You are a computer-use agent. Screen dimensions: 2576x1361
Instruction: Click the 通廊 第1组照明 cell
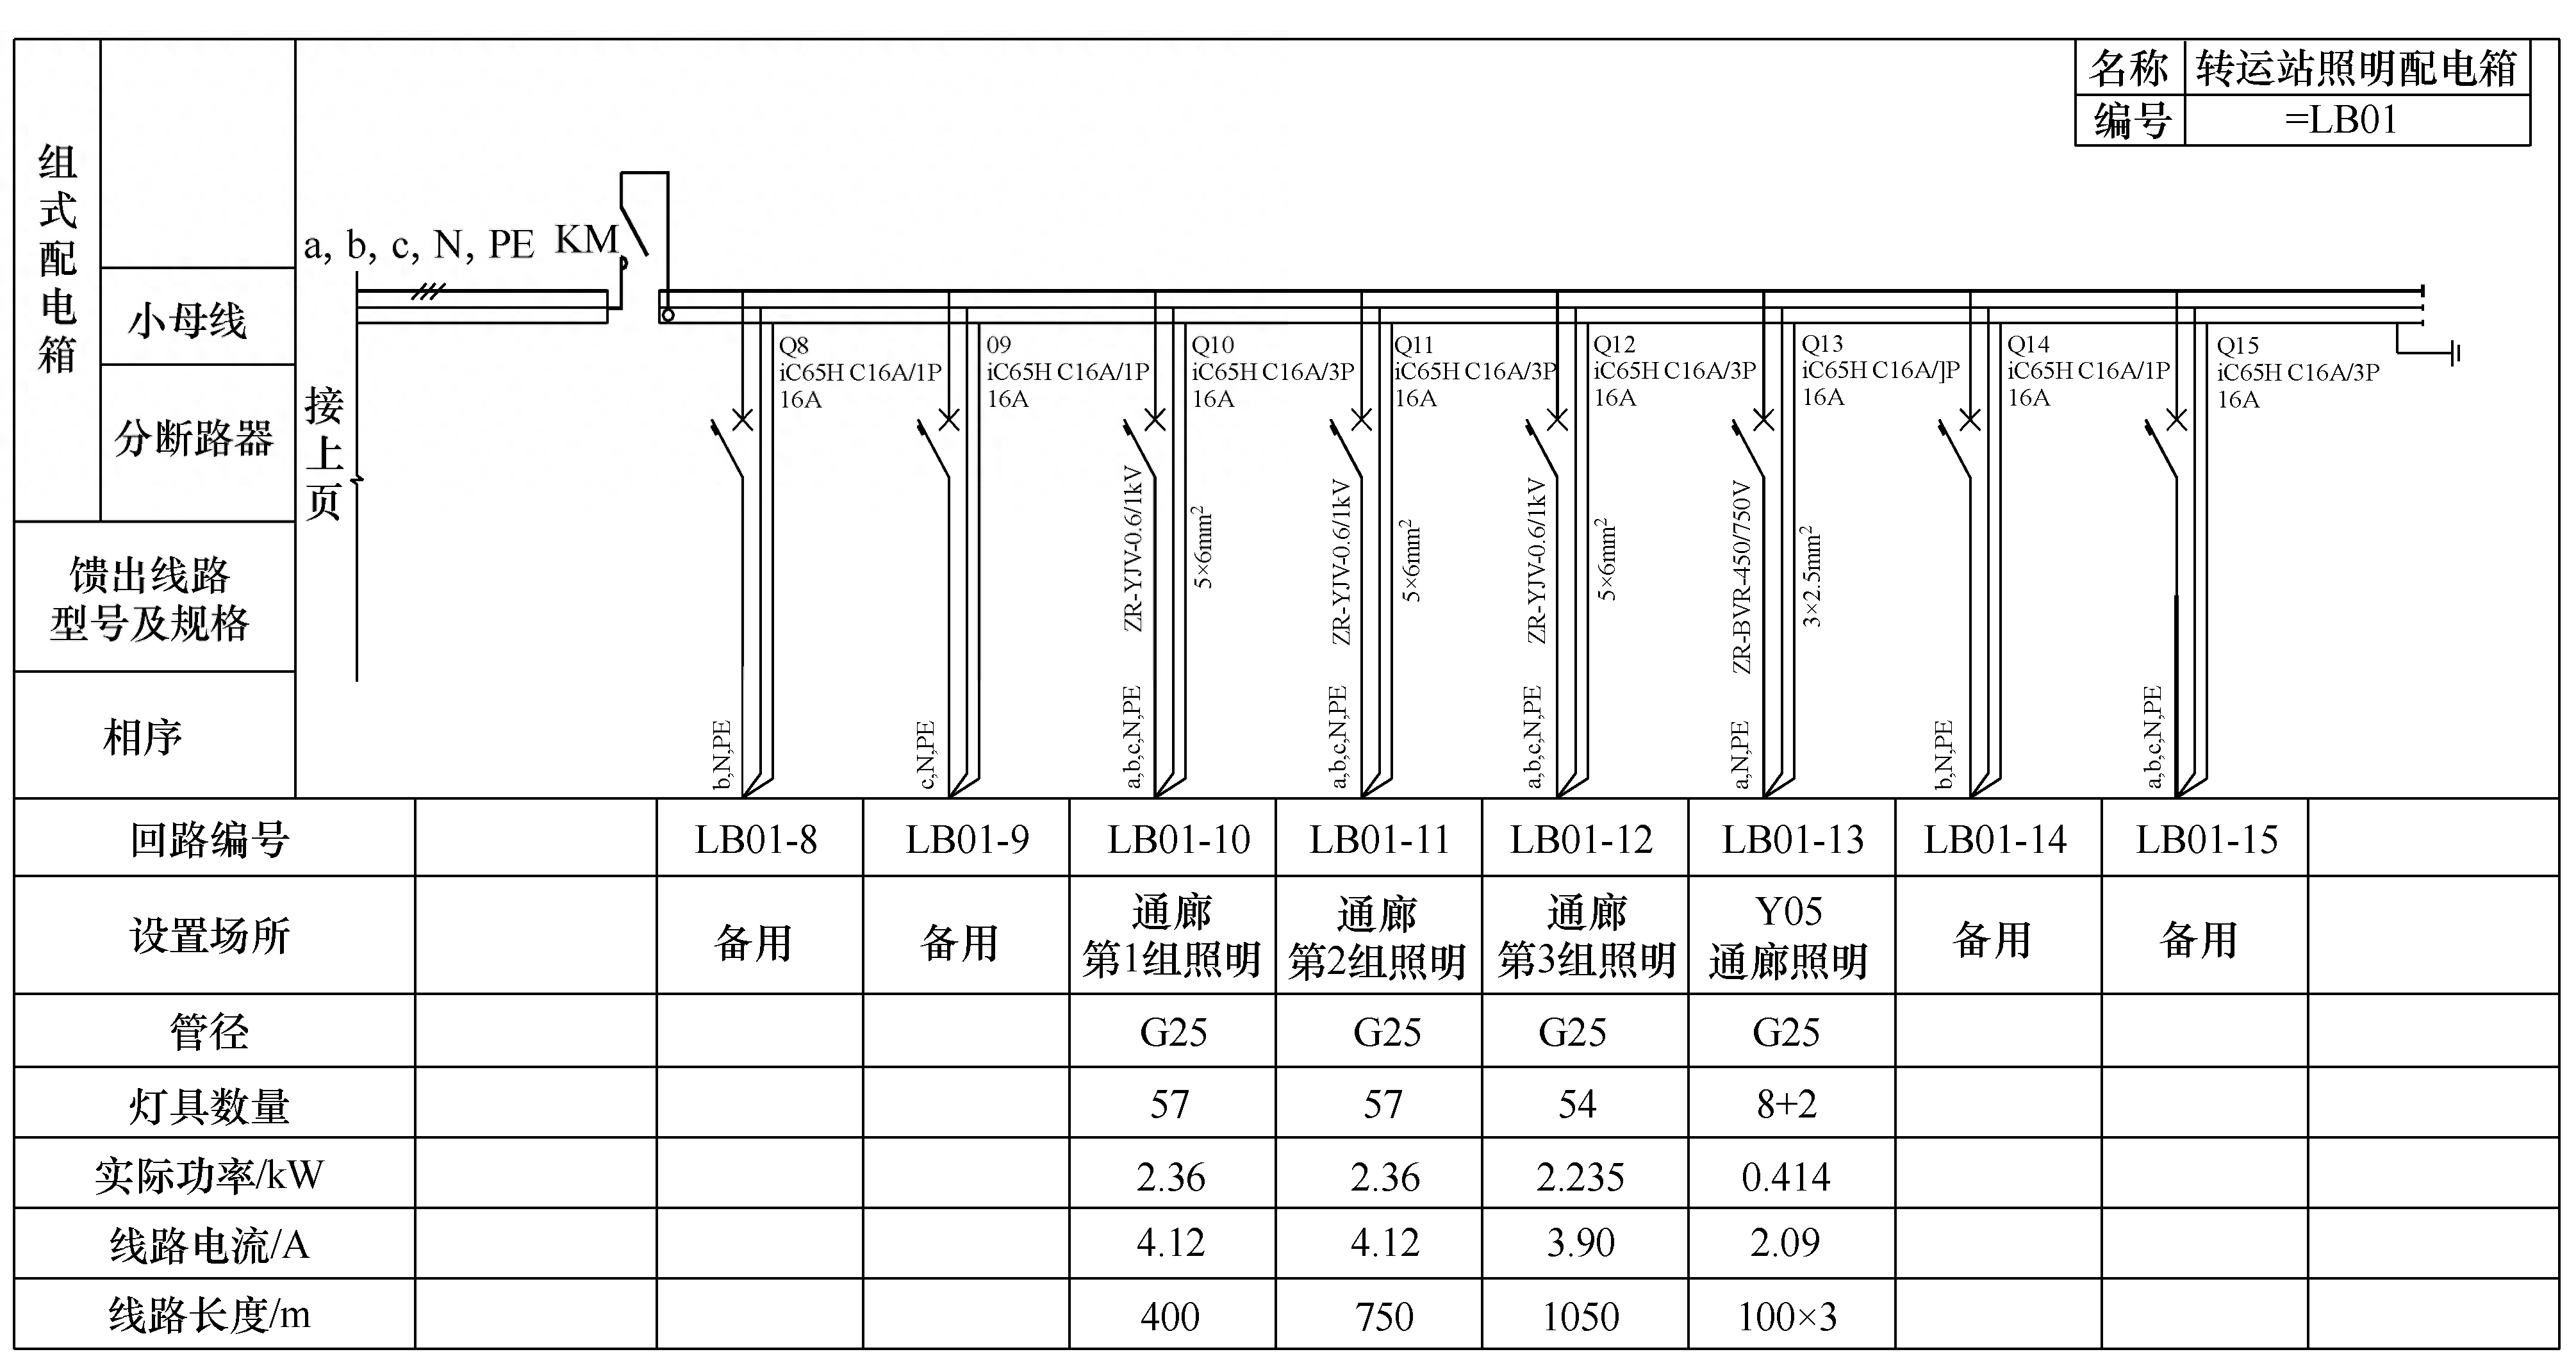[x=1171, y=936]
